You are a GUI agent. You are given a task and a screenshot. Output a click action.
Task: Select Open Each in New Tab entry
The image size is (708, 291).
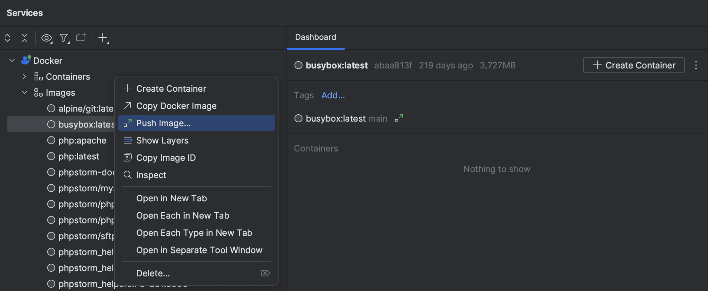pos(196,215)
